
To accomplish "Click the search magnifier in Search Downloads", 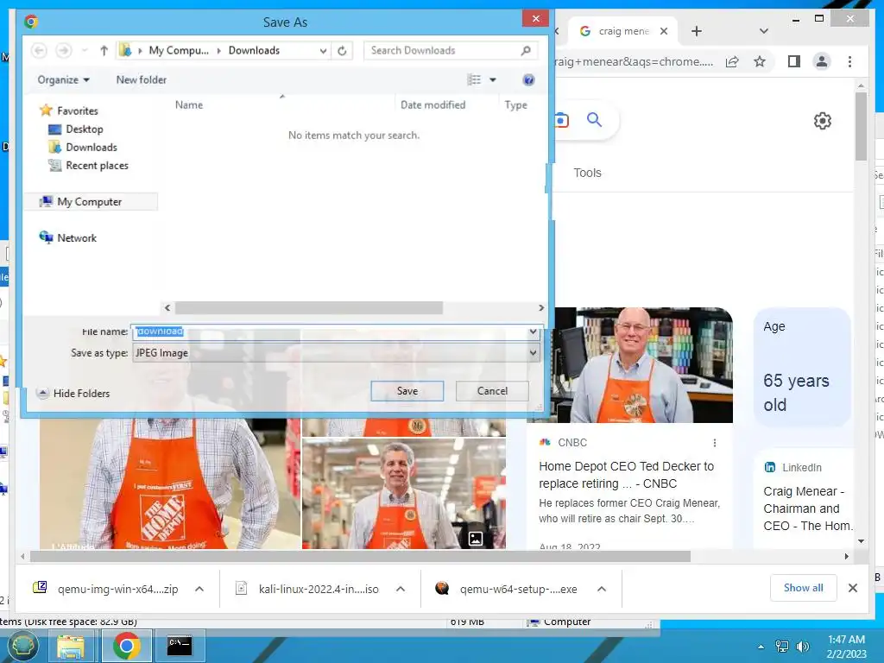I will [x=526, y=50].
